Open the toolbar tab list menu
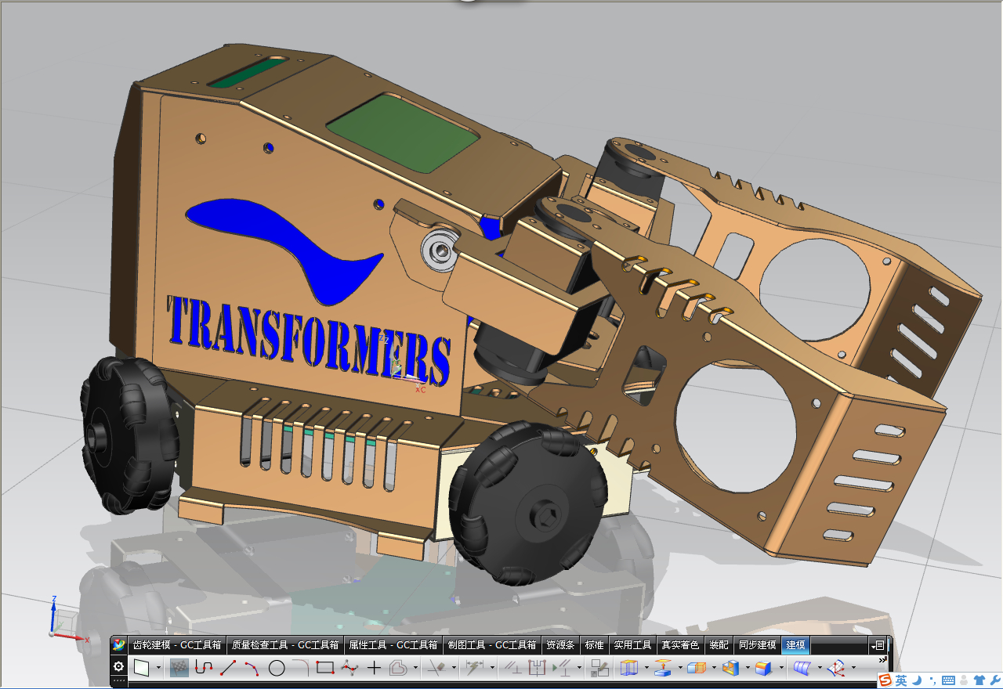This screenshot has height=689, width=1003. pos(879,645)
